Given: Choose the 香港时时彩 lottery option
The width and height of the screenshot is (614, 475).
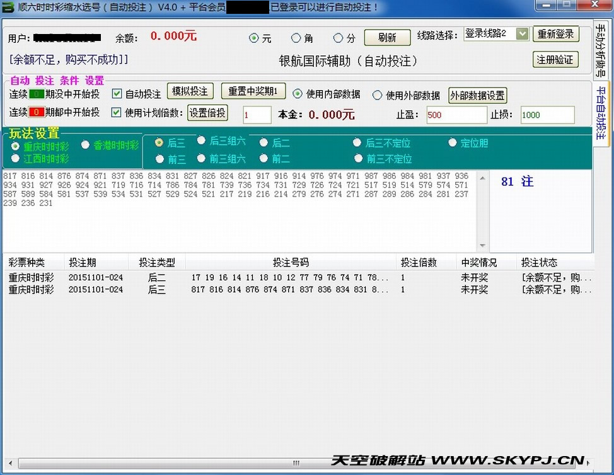Looking at the screenshot, I should [85, 146].
